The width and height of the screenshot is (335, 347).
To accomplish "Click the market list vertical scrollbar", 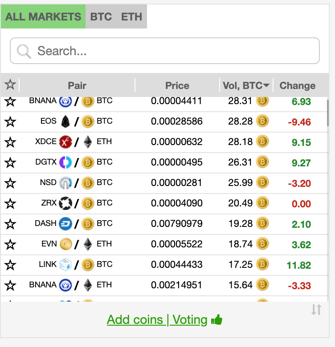I will click(328, 113).
